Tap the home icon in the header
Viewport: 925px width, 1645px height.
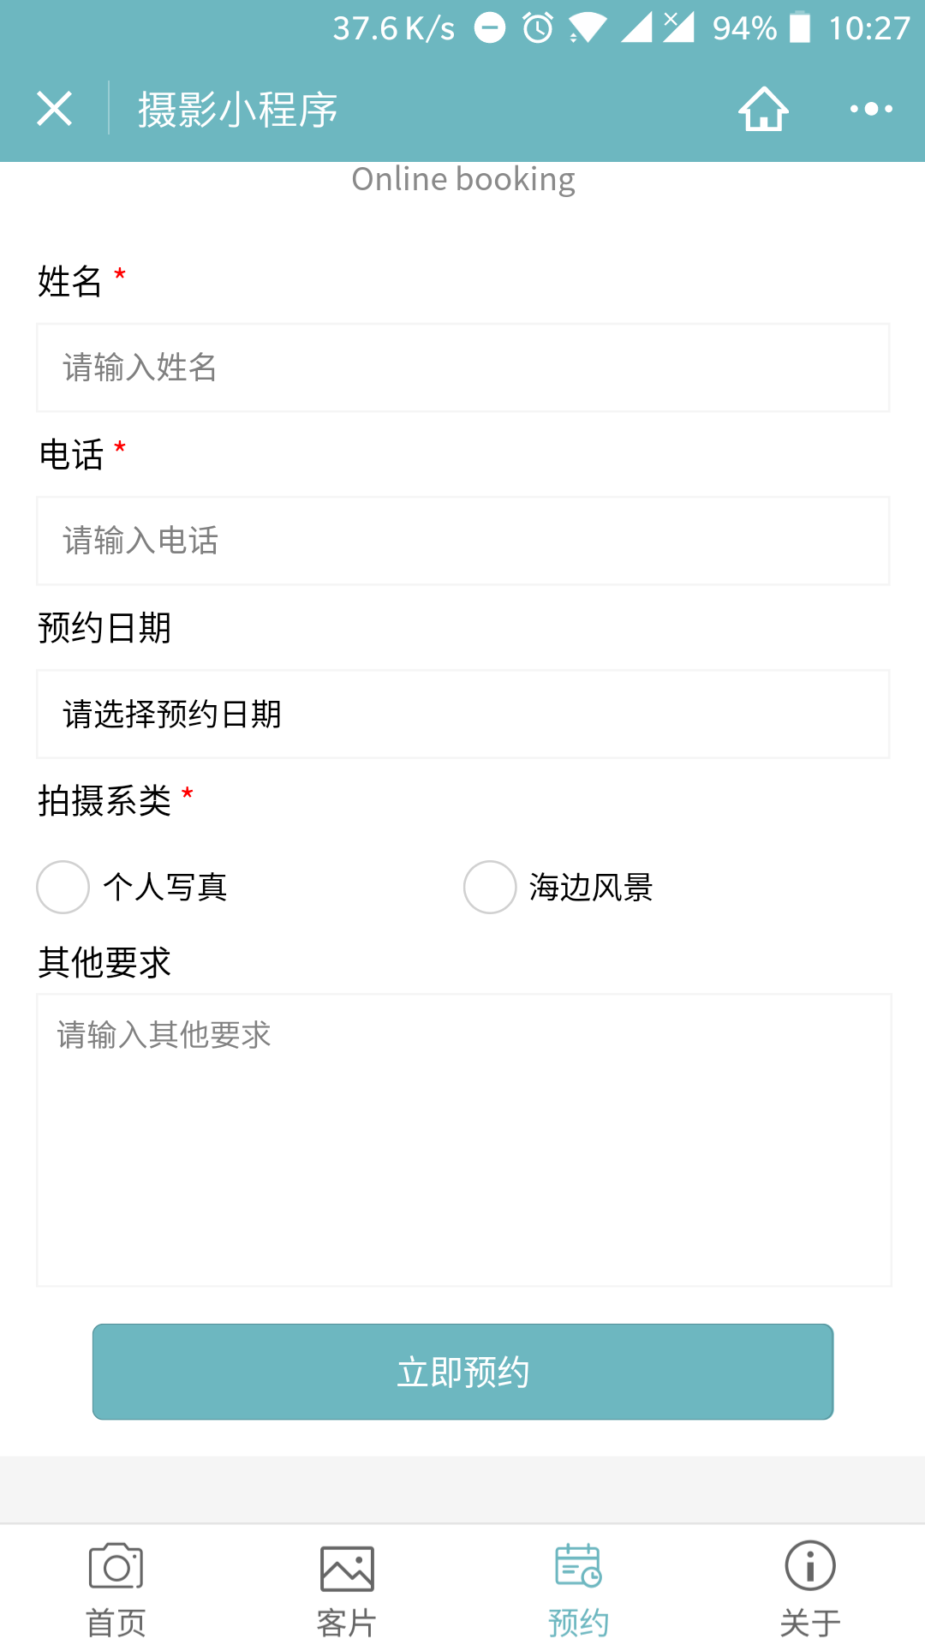click(763, 109)
